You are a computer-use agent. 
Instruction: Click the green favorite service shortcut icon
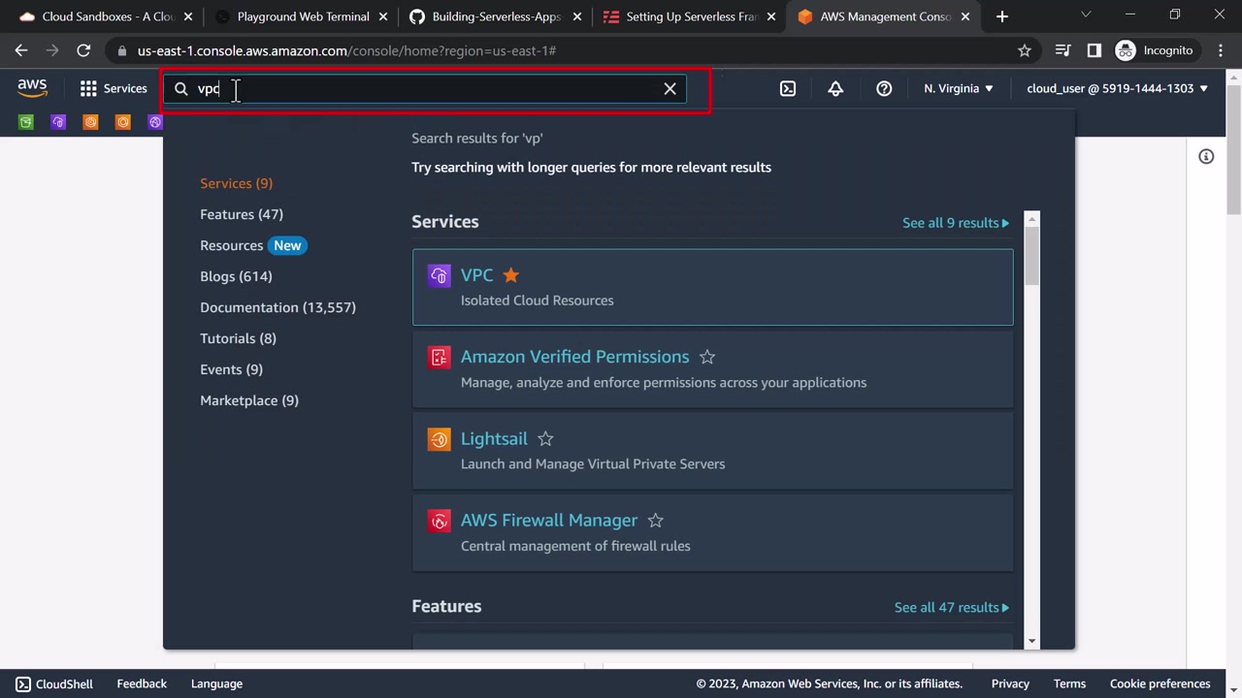coord(26,122)
